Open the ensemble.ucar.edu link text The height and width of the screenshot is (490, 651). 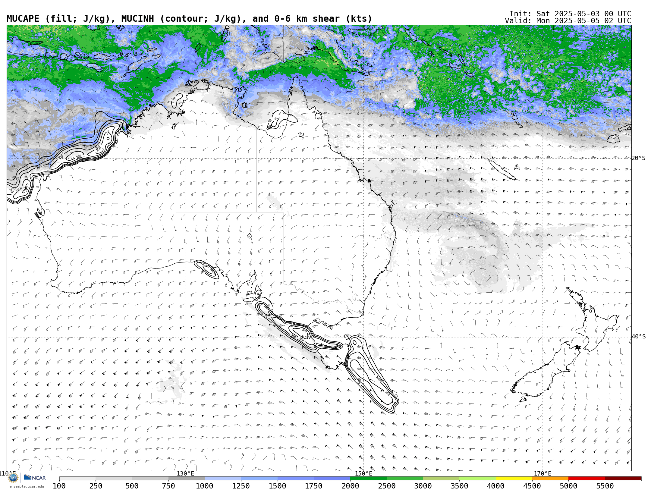tap(27, 486)
